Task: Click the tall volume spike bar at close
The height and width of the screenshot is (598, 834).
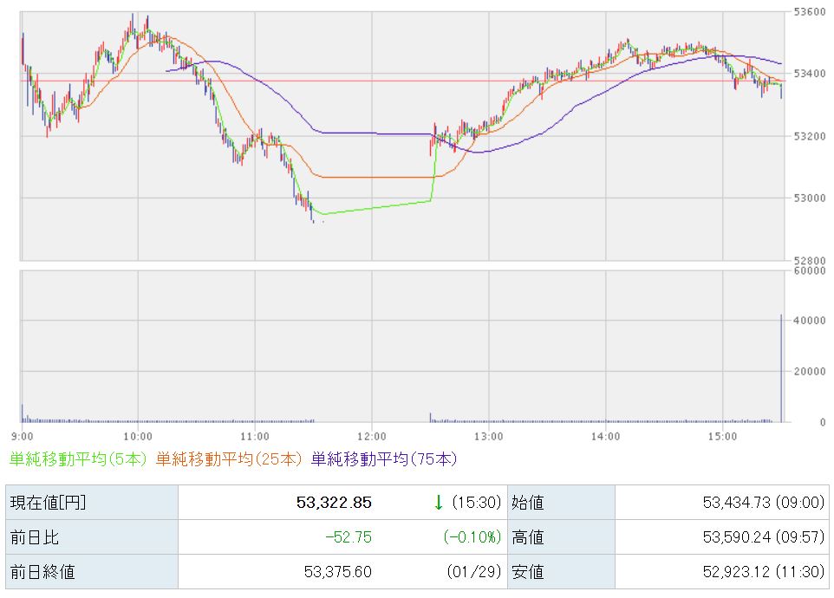Action: click(781, 368)
